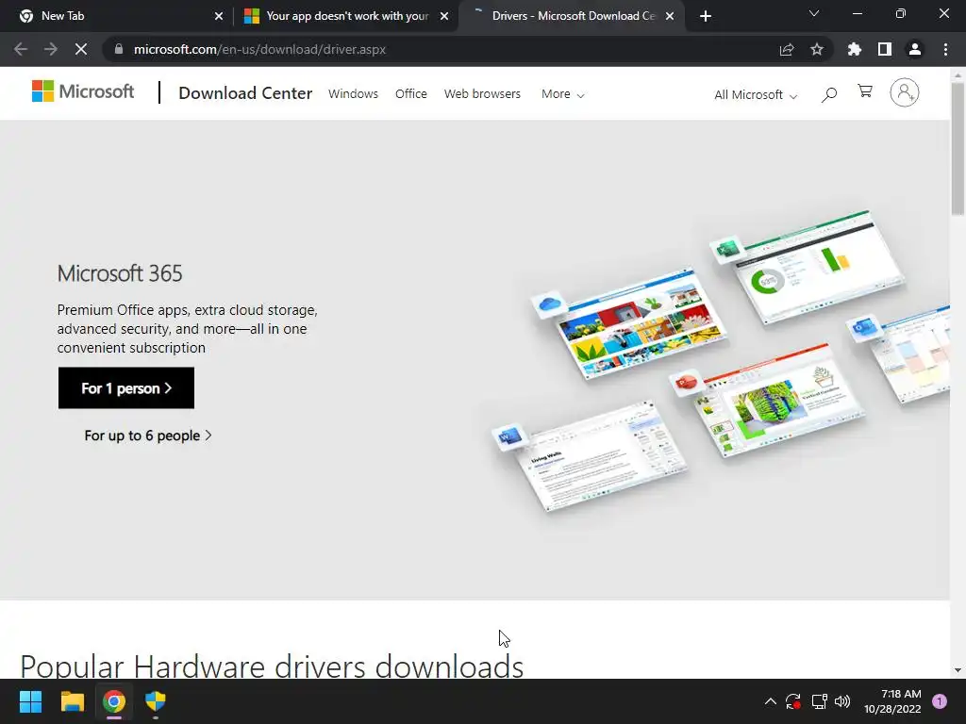Viewport: 966px width, 724px height.
Task: Click the Microsoft 365 app screenshots image
Action: tap(721, 361)
